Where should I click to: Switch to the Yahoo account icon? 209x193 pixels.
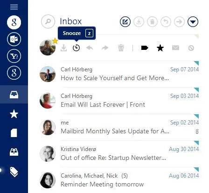click(14, 56)
